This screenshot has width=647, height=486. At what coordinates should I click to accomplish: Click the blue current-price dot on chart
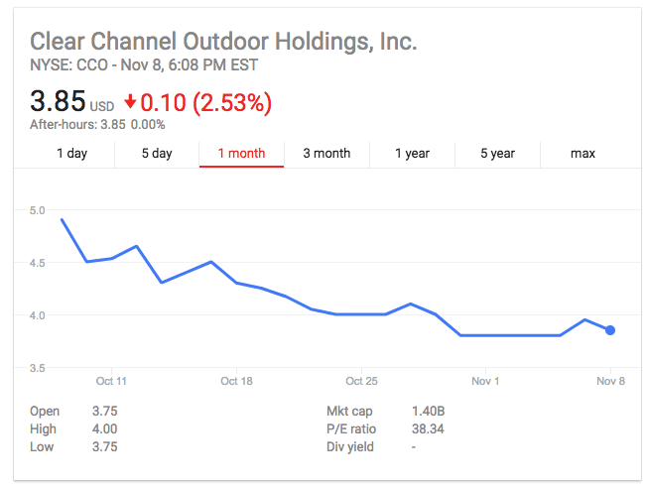tap(610, 330)
